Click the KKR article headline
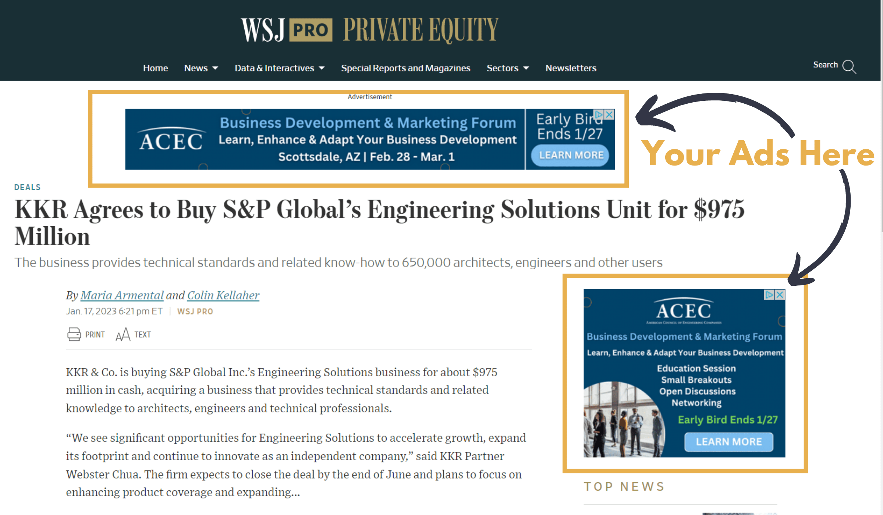The image size is (883, 515). [379, 223]
